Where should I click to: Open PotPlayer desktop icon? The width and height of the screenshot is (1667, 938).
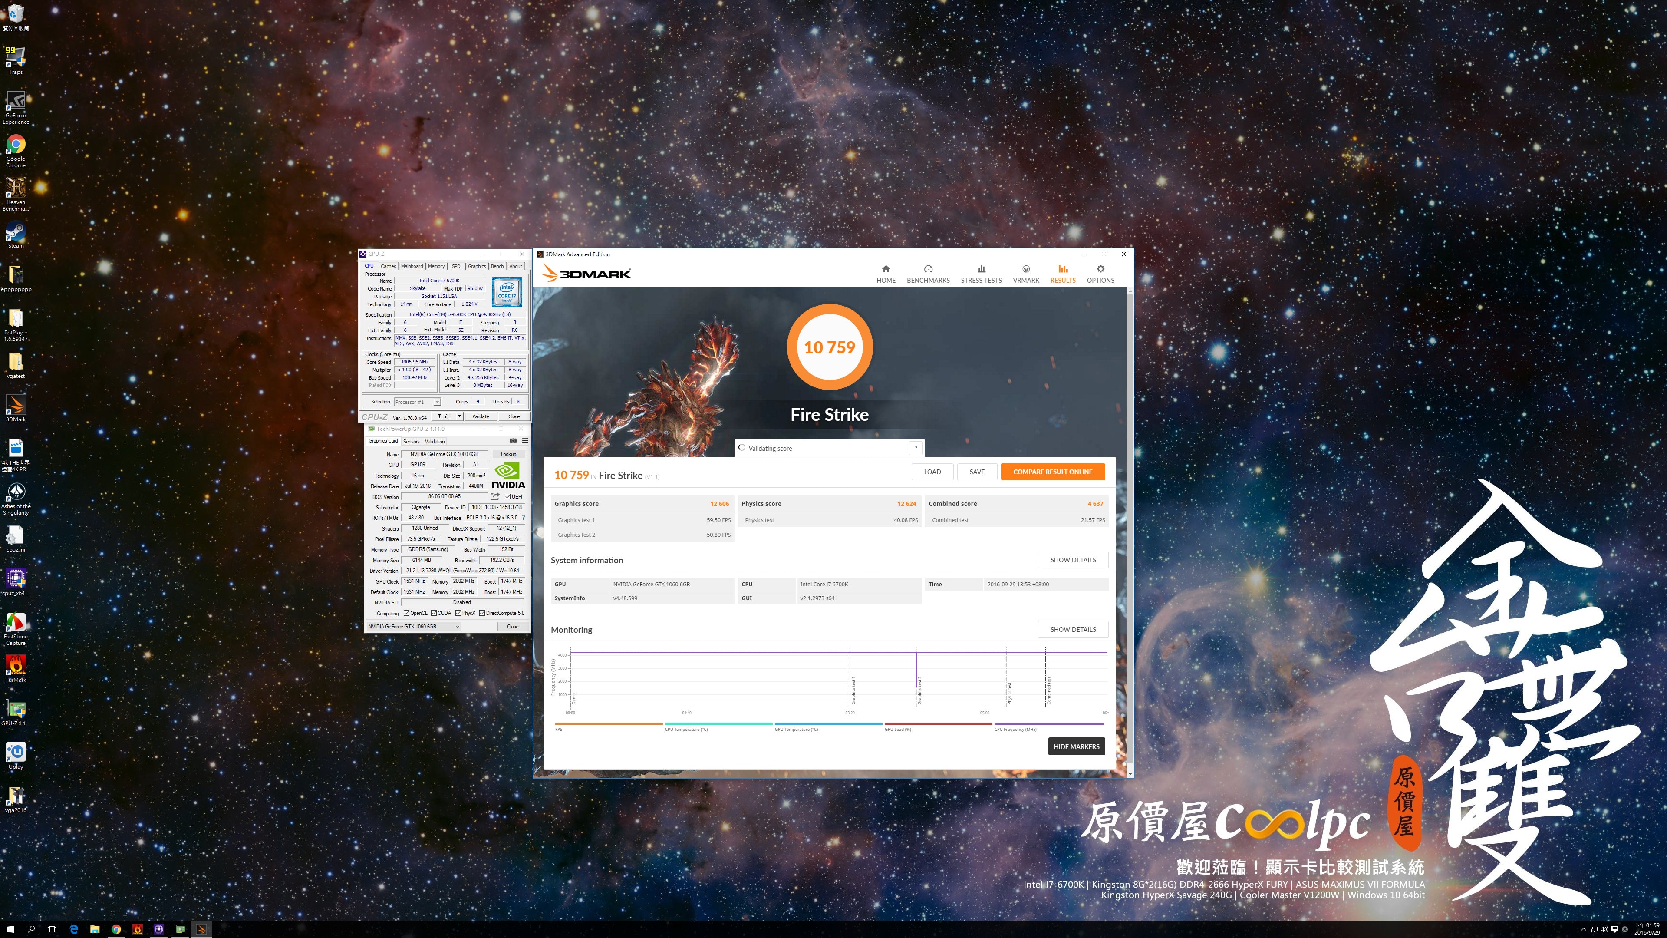click(16, 324)
